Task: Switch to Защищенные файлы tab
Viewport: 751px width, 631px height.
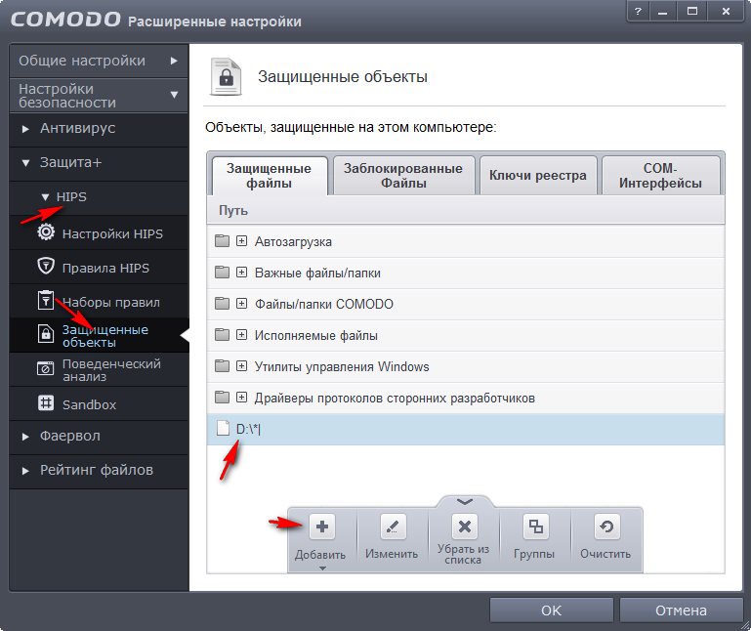Action: (x=269, y=176)
